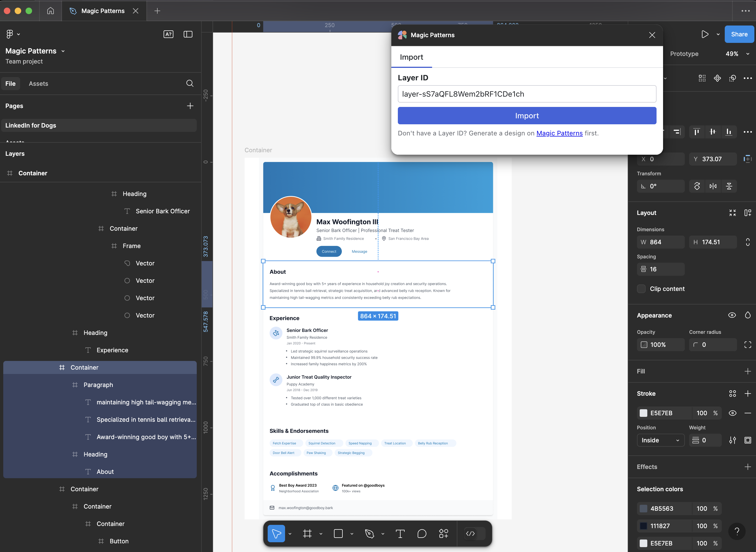Open present options chevron next to play
756x552 pixels.
click(x=718, y=34)
